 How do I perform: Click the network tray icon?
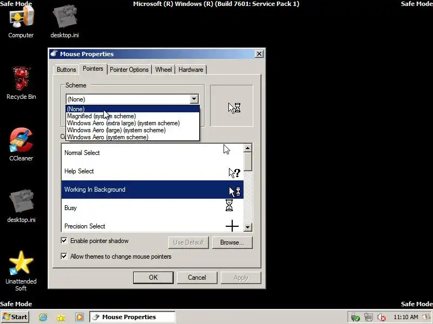tap(369, 318)
